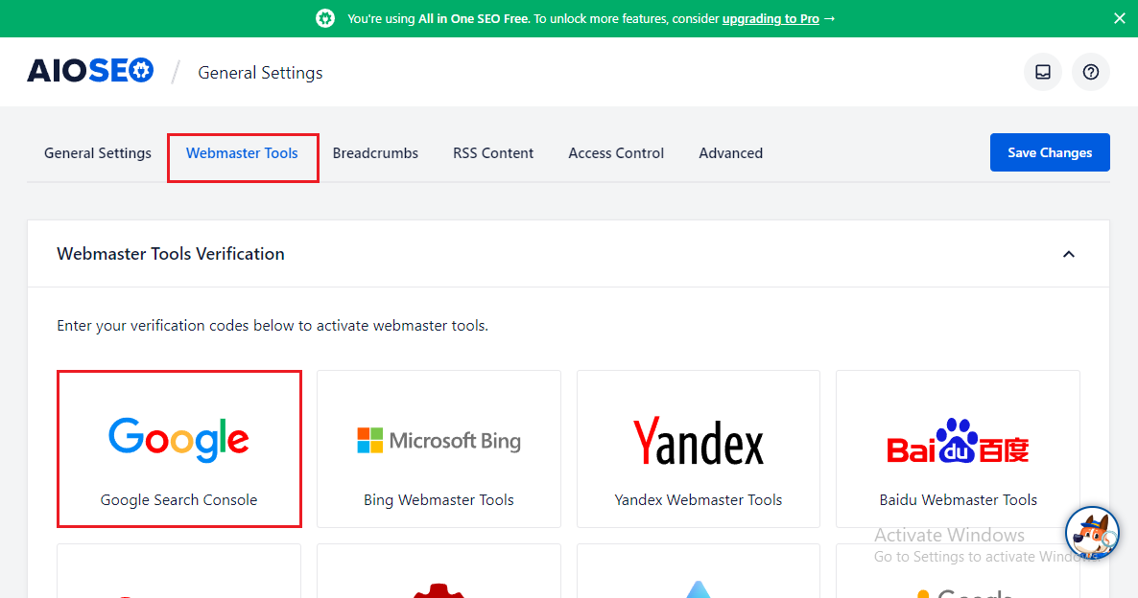Switch to the General Settings tab
This screenshot has width=1138, height=598.
tap(98, 153)
